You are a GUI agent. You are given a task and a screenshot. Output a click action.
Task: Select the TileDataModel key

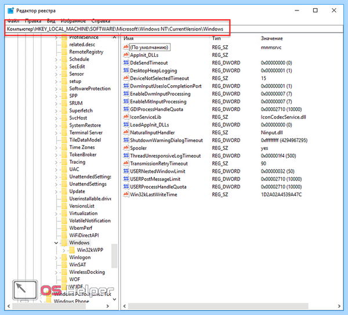(85, 140)
